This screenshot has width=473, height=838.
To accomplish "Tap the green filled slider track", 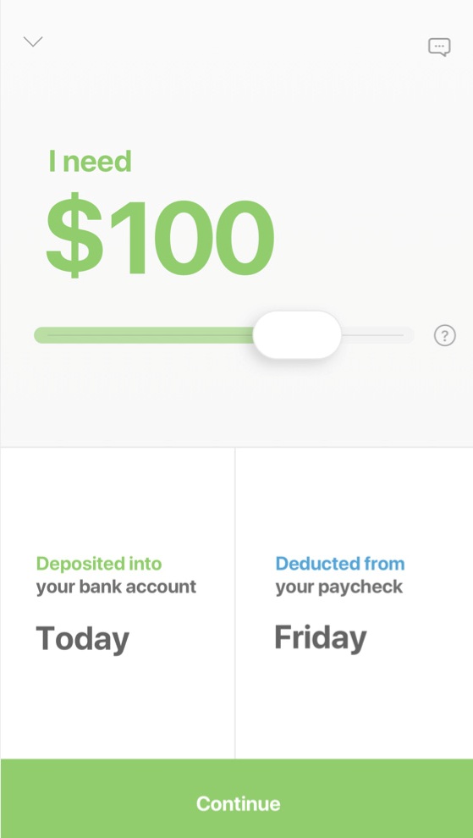I will 143,335.
